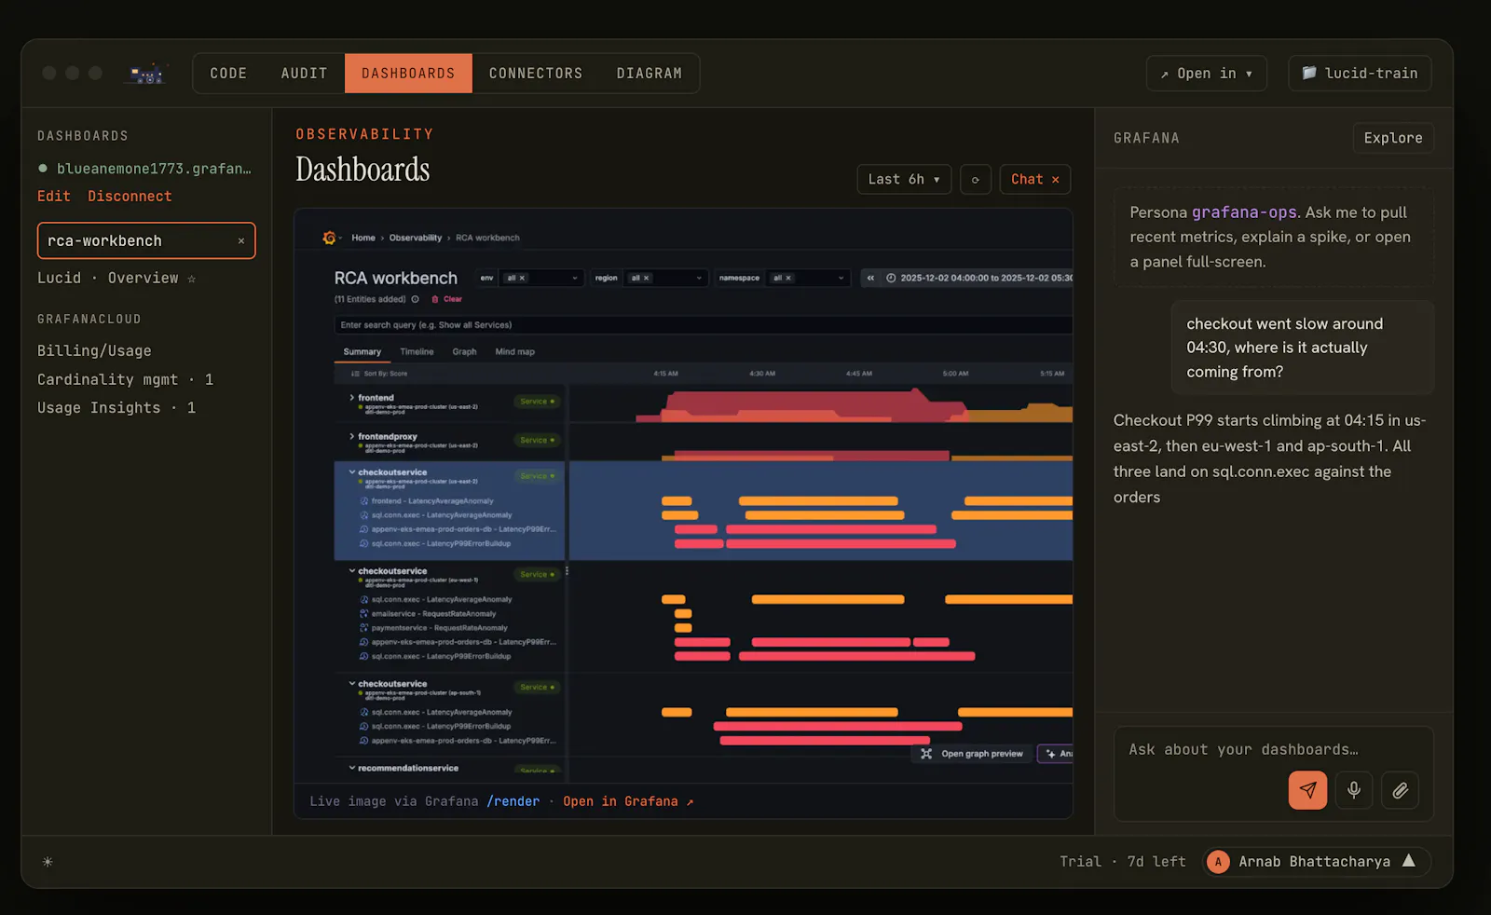Expand the env filter dropdown
The width and height of the screenshot is (1491, 915).
pos(575,278)
